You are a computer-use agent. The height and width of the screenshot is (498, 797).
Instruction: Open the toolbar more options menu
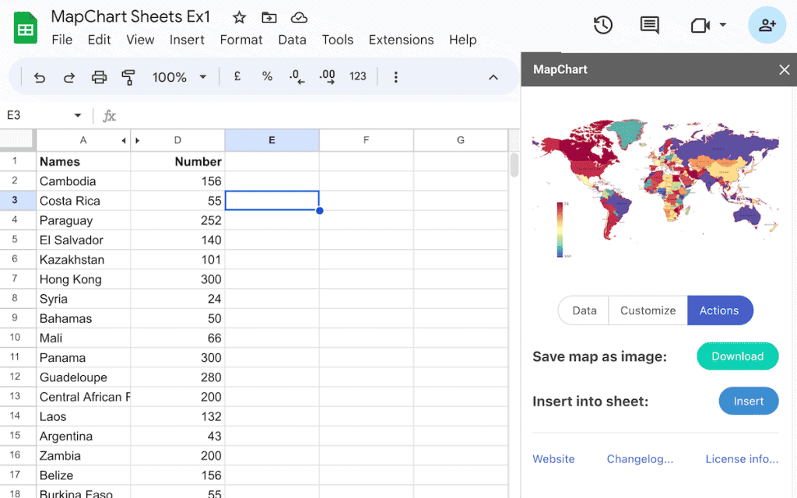396,77
